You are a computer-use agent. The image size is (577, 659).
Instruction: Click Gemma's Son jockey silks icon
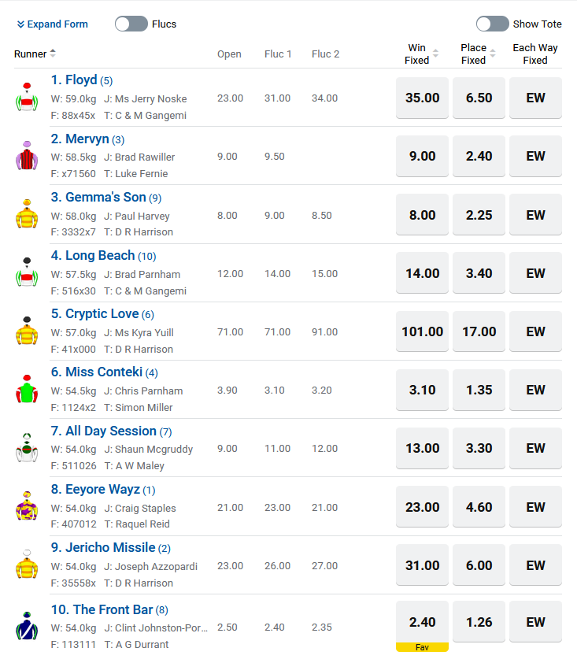point(27,214)
